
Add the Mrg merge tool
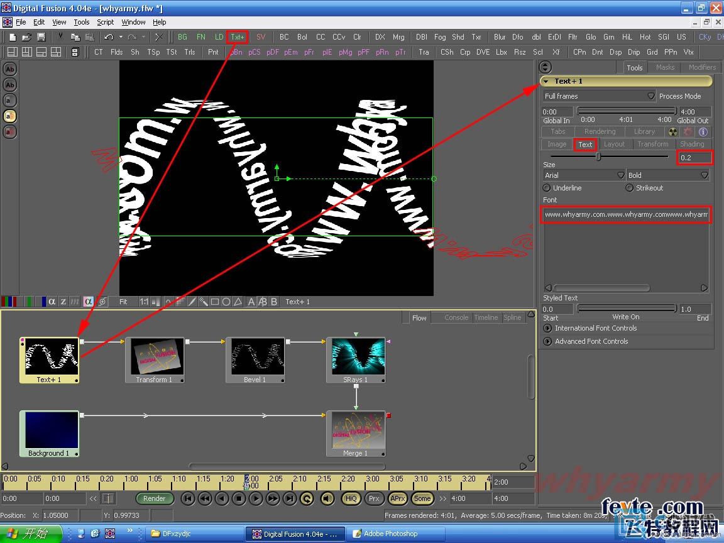(398, 37)
